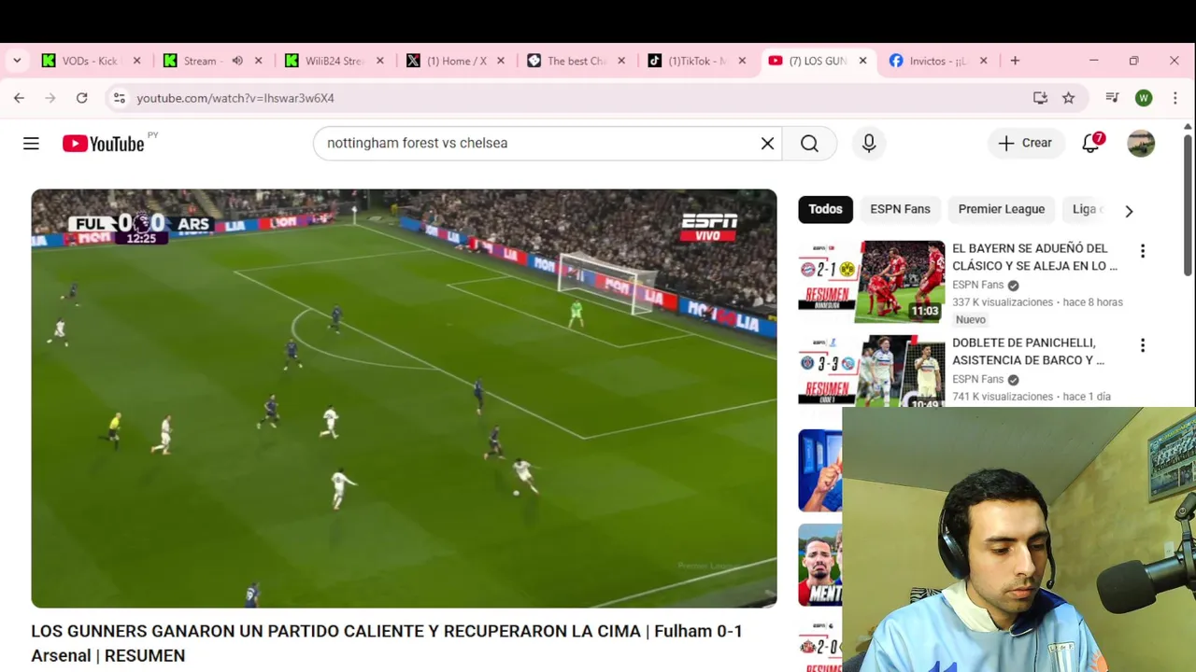The width and height of the screenshot is (1196, 672).
Task: Close the Home / X tab
Action: point(501,61)
